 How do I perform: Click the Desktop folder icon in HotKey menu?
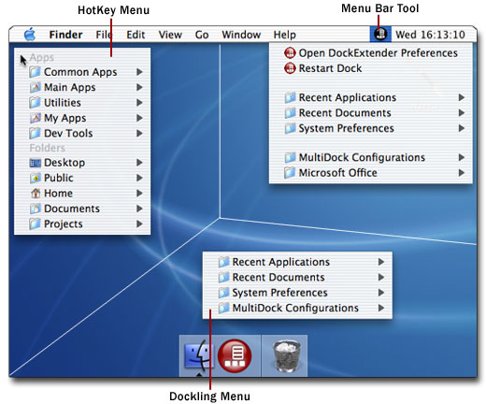(x=35, y=163)
